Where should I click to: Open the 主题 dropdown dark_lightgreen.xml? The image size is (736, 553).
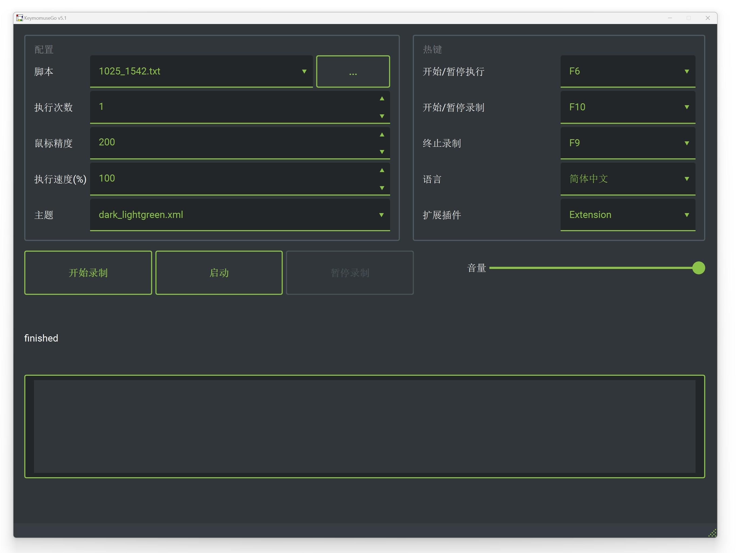(x=240, y=215)
